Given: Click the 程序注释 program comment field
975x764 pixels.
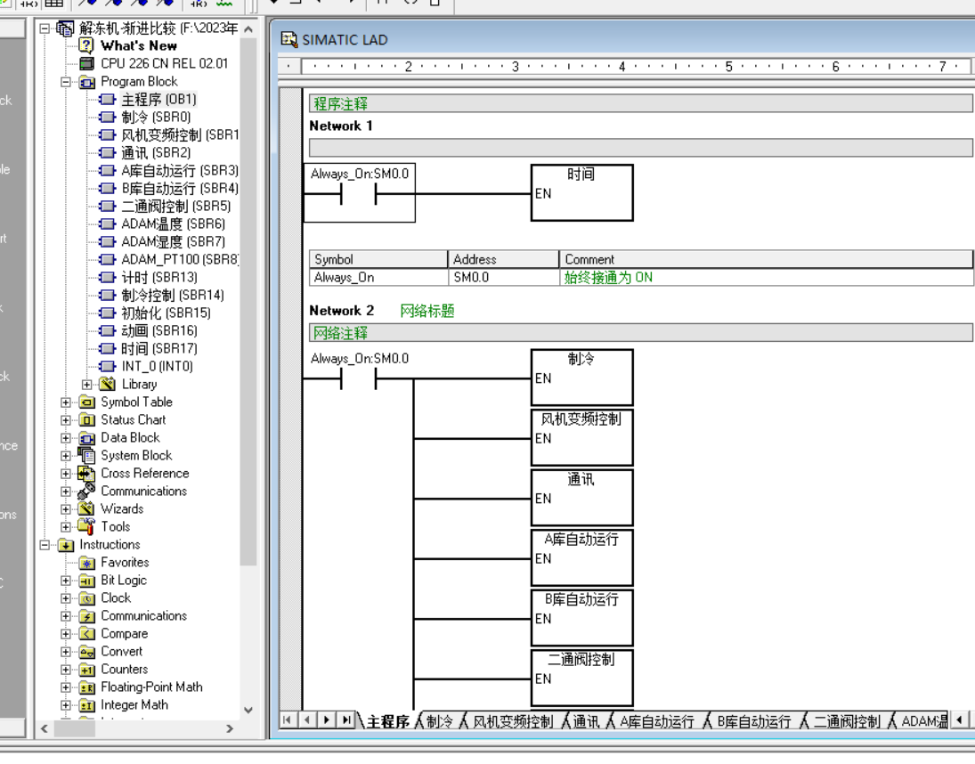Looking at the screenshot, I should 641,104.
